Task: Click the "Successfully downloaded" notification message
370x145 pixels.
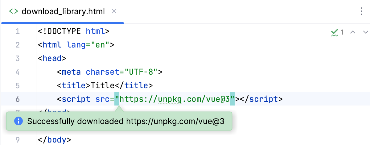Action: pos(125,121)
